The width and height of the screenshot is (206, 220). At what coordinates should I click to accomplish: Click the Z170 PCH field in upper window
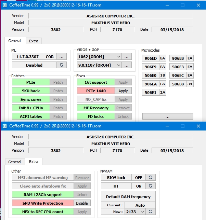[117, 30]
